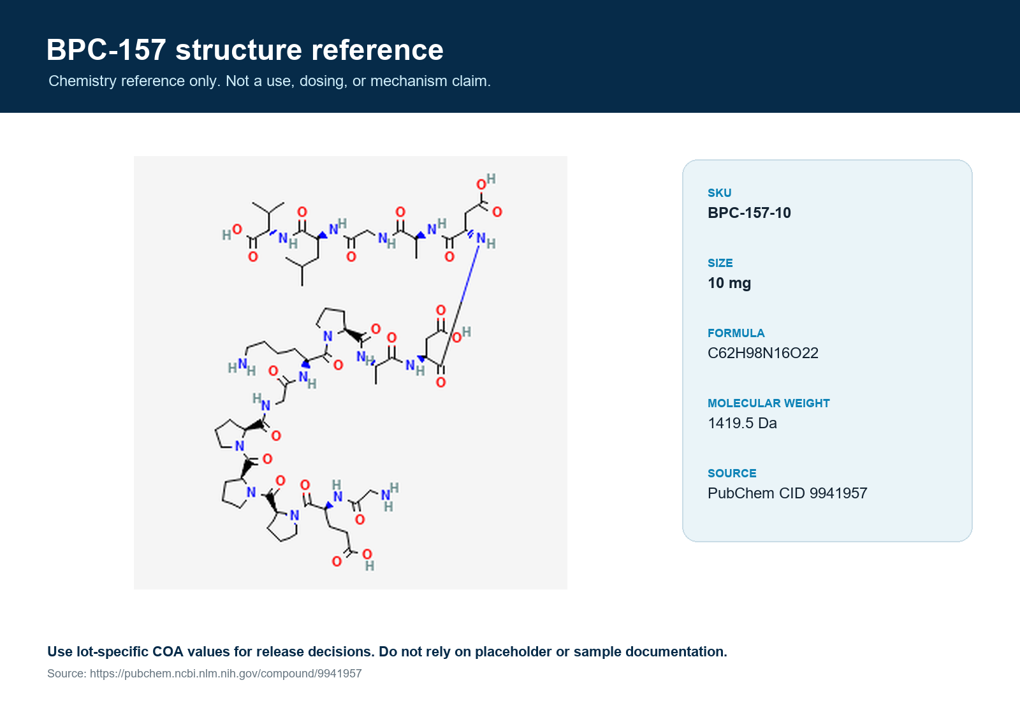Click the lot-specific COA warning sentence
Screen dimensions: 1020x701
387,651
